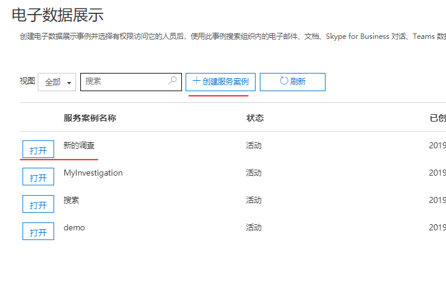446x282 pixels.
Task: Select the demo case name
Action: (x=74, y=228)
